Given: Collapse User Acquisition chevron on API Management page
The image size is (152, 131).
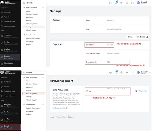Looking at the screenshot, I should (43, 77).
